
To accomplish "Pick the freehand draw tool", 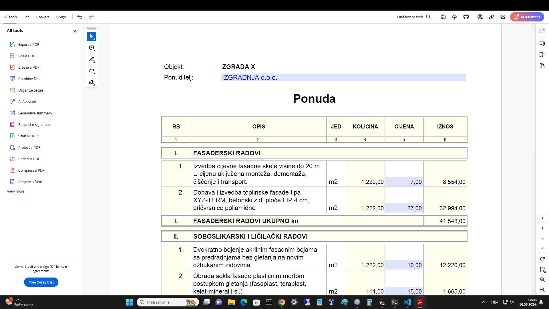I will click(x=91, y=71).
